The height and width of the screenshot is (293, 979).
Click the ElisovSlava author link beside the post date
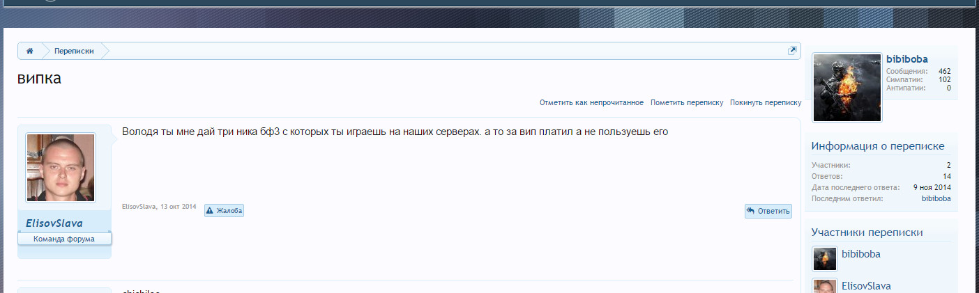(x=139, y=207)
